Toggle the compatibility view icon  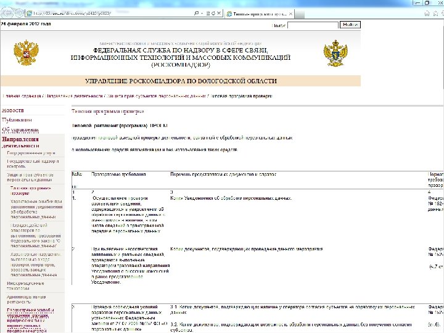pos(208,14)
